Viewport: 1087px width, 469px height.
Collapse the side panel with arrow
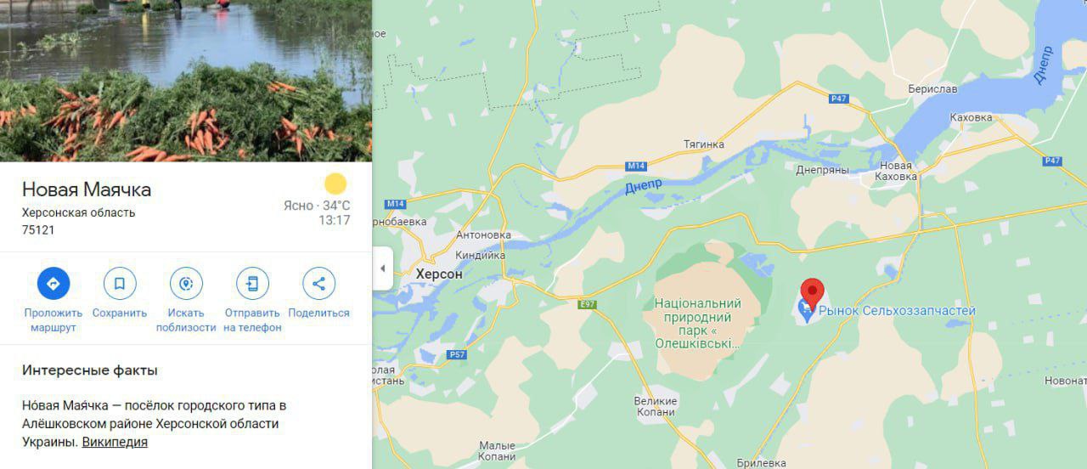pos(382,268)
